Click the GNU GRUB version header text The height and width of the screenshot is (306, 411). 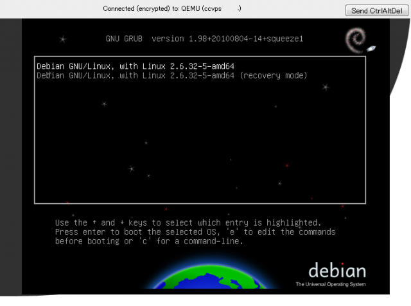204,39
